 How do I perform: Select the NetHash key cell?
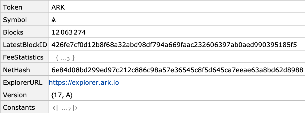click(25, 70)
